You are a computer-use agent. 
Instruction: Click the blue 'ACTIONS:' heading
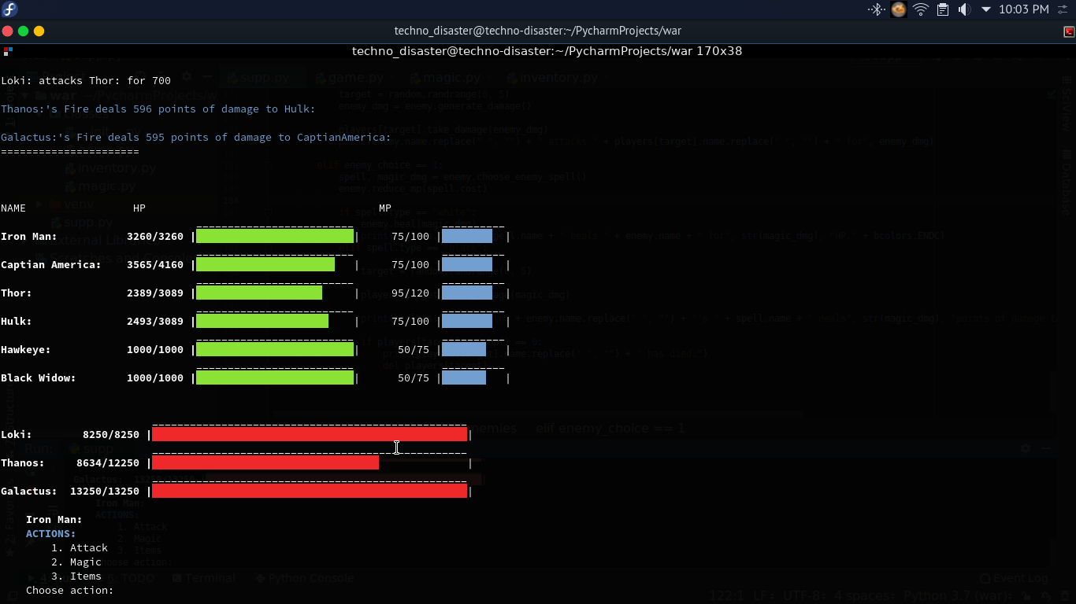[x=51, y=533]
